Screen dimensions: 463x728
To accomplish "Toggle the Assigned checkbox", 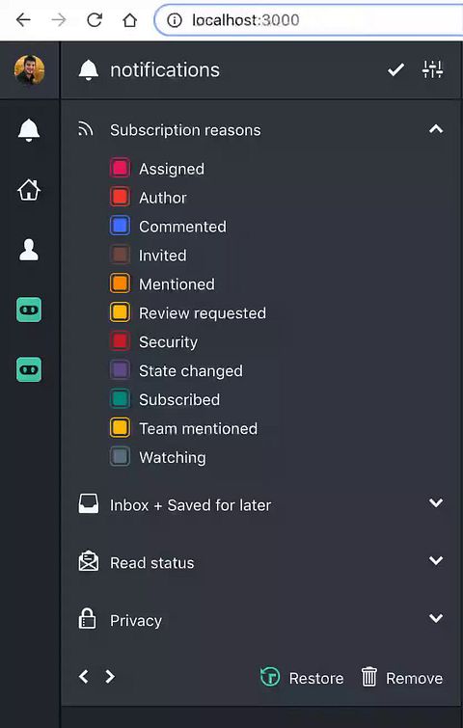I will click(x=120, y=168).
